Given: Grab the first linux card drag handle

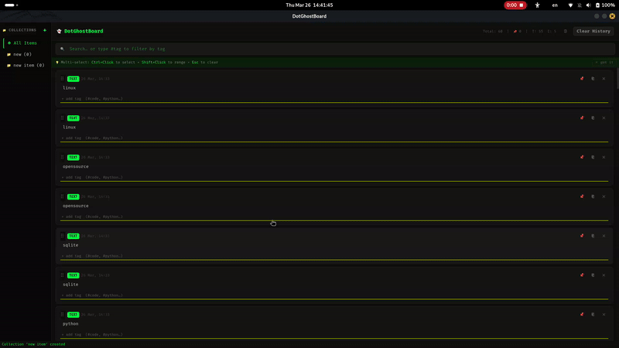Looking at the screenshot, I should point(62,79).
